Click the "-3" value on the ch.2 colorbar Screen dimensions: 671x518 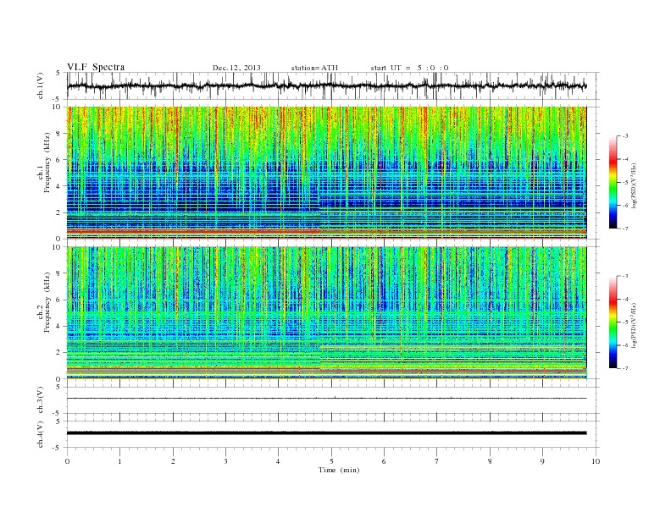point(625,276)
